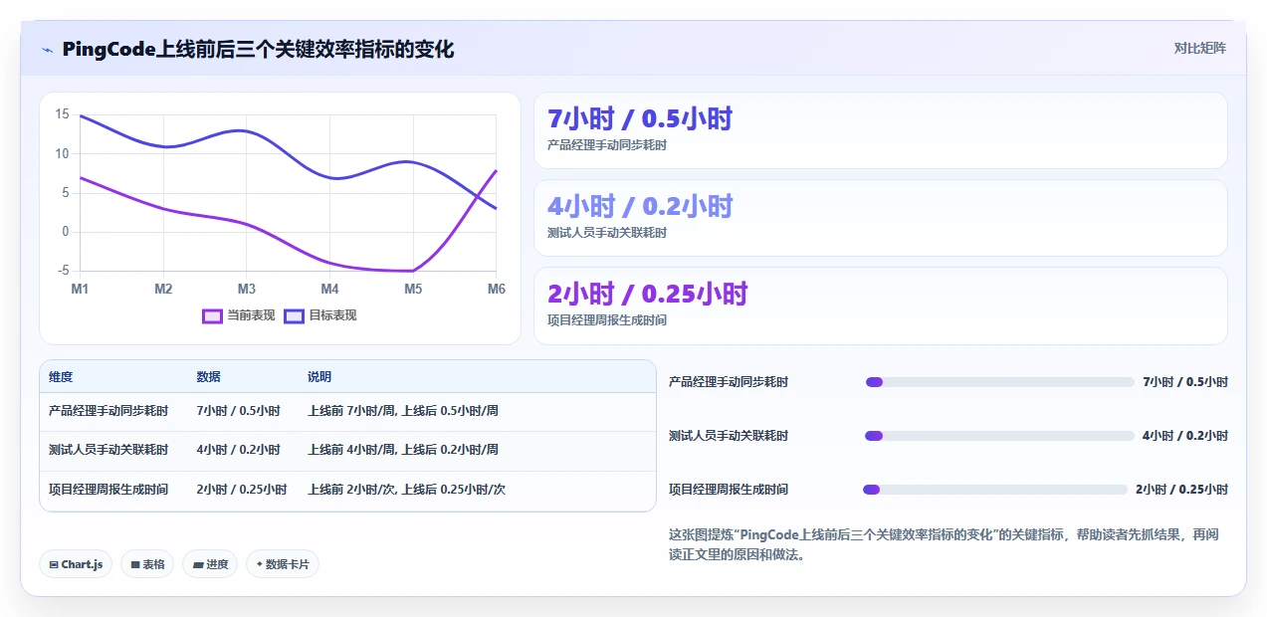Click the 说明 column header
The width and height of the screenshot is (1267, 617).
[319, 377]
